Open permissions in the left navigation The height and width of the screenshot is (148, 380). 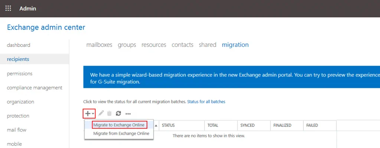(x=20, y=73)
